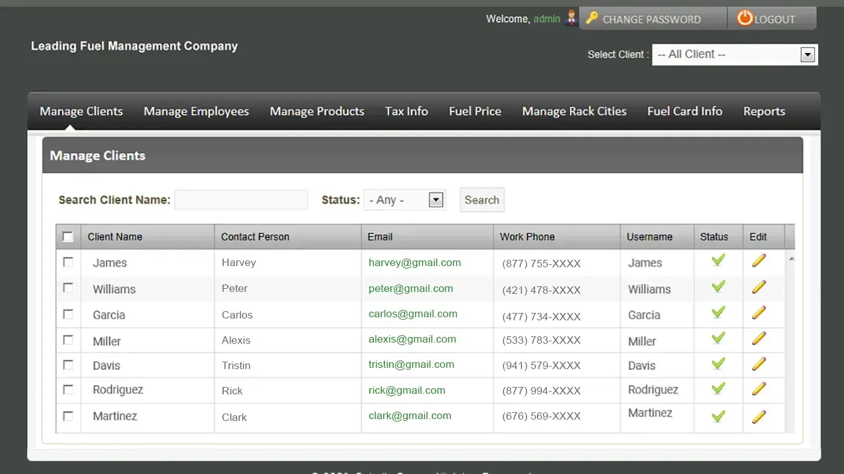Click the pencil icon in Rodriguez row
The height and width of the screenshot is (474, 844).
click(759, 389)
